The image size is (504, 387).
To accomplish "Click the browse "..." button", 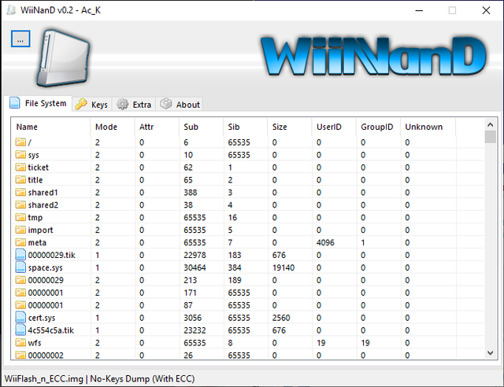I will click(20, 39).
